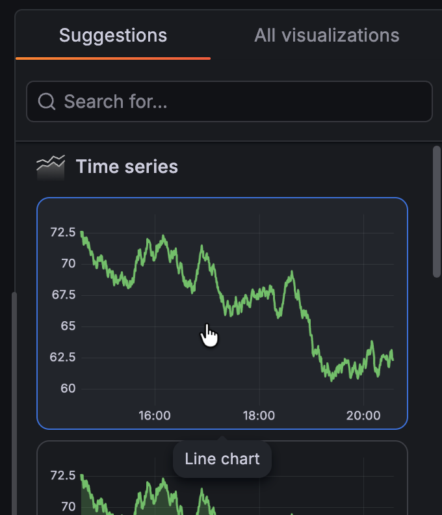Click the 72.5 label in second chart preview
The width and height of the screenshot is (442, 515).
(x=62, y=475)
